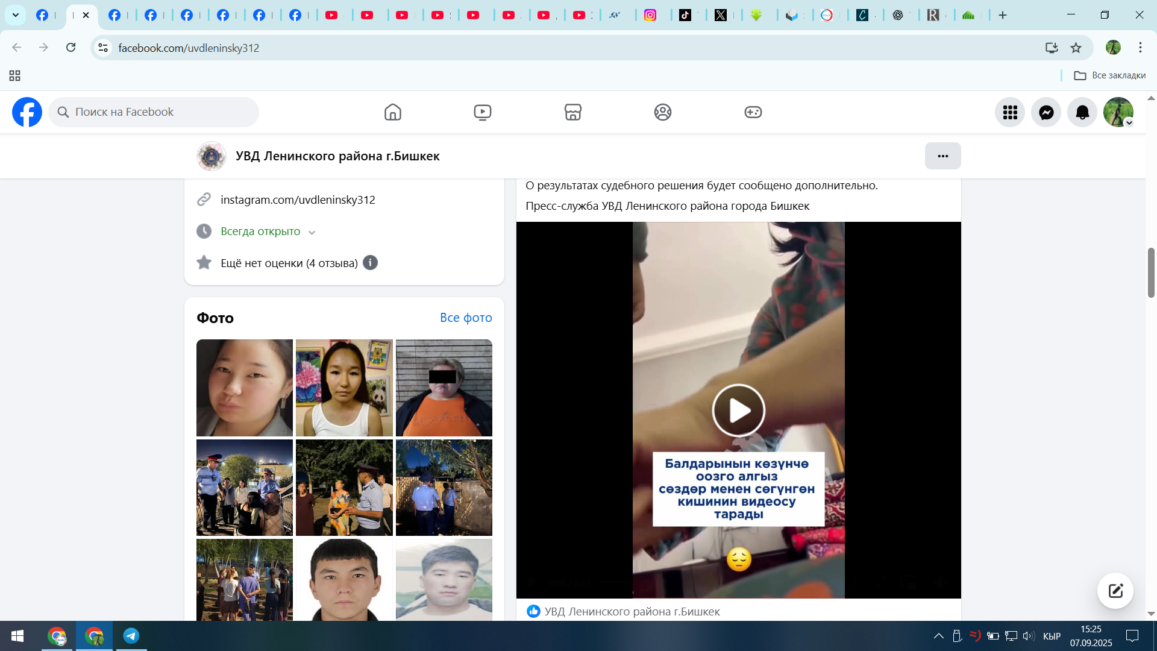Open Facebook Marketplace icon
The height and width of the screenshot is (651, 1157).
[x=572, y=112]
